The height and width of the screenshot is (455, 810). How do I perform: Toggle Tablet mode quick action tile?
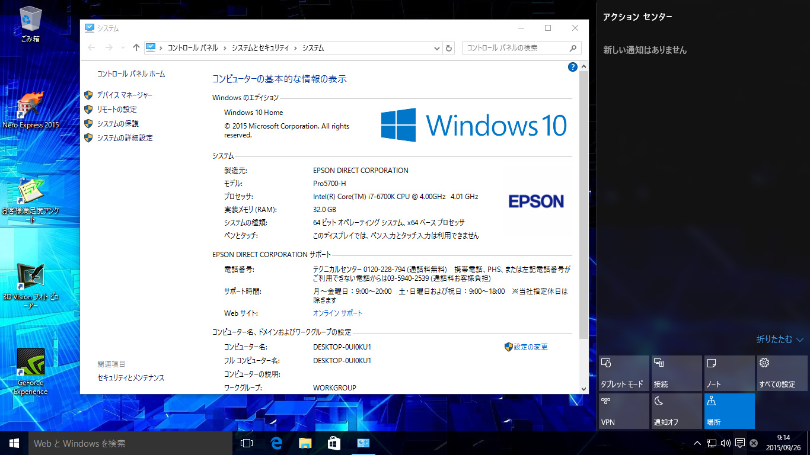pyautogui.click(x=624, y=373)
